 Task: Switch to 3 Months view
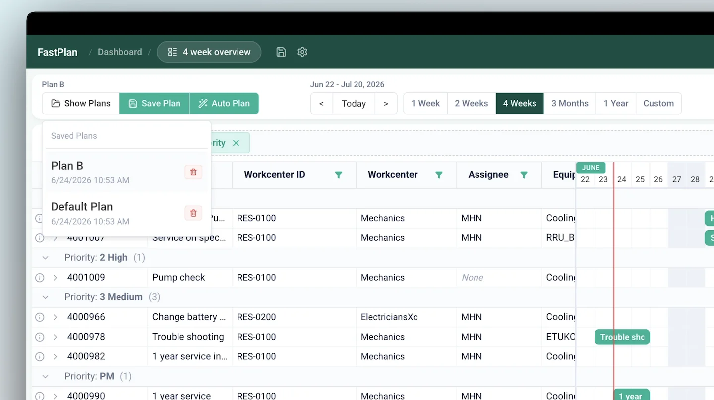[x=570, y=103]
